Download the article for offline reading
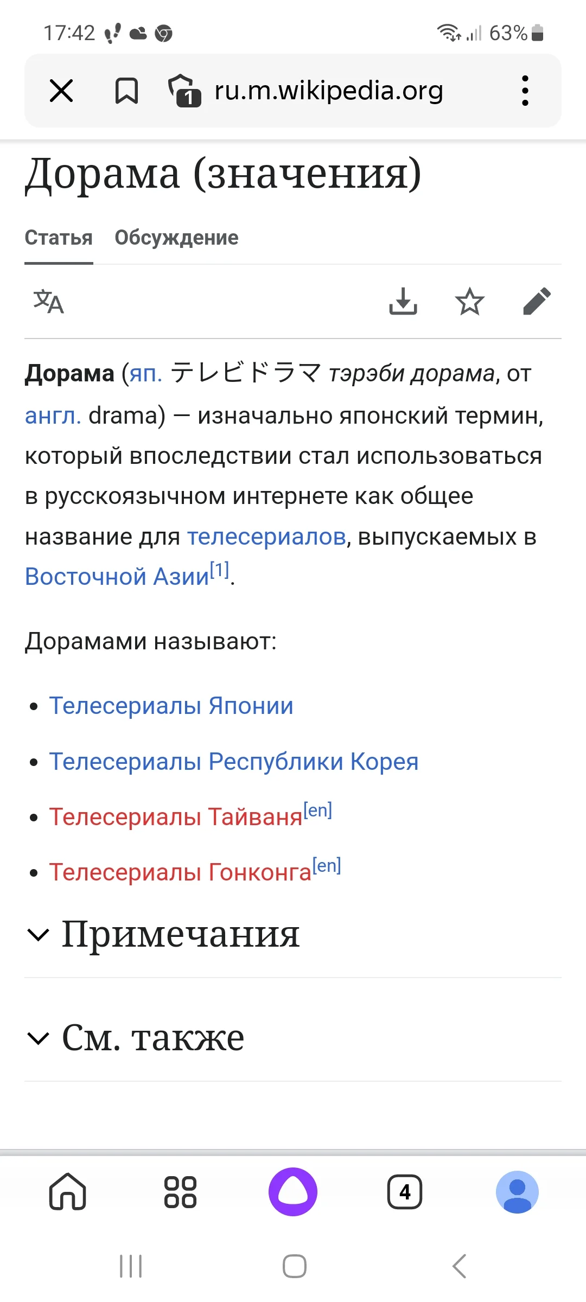This screenshot has height=1302, width=586. click(404, 303)
